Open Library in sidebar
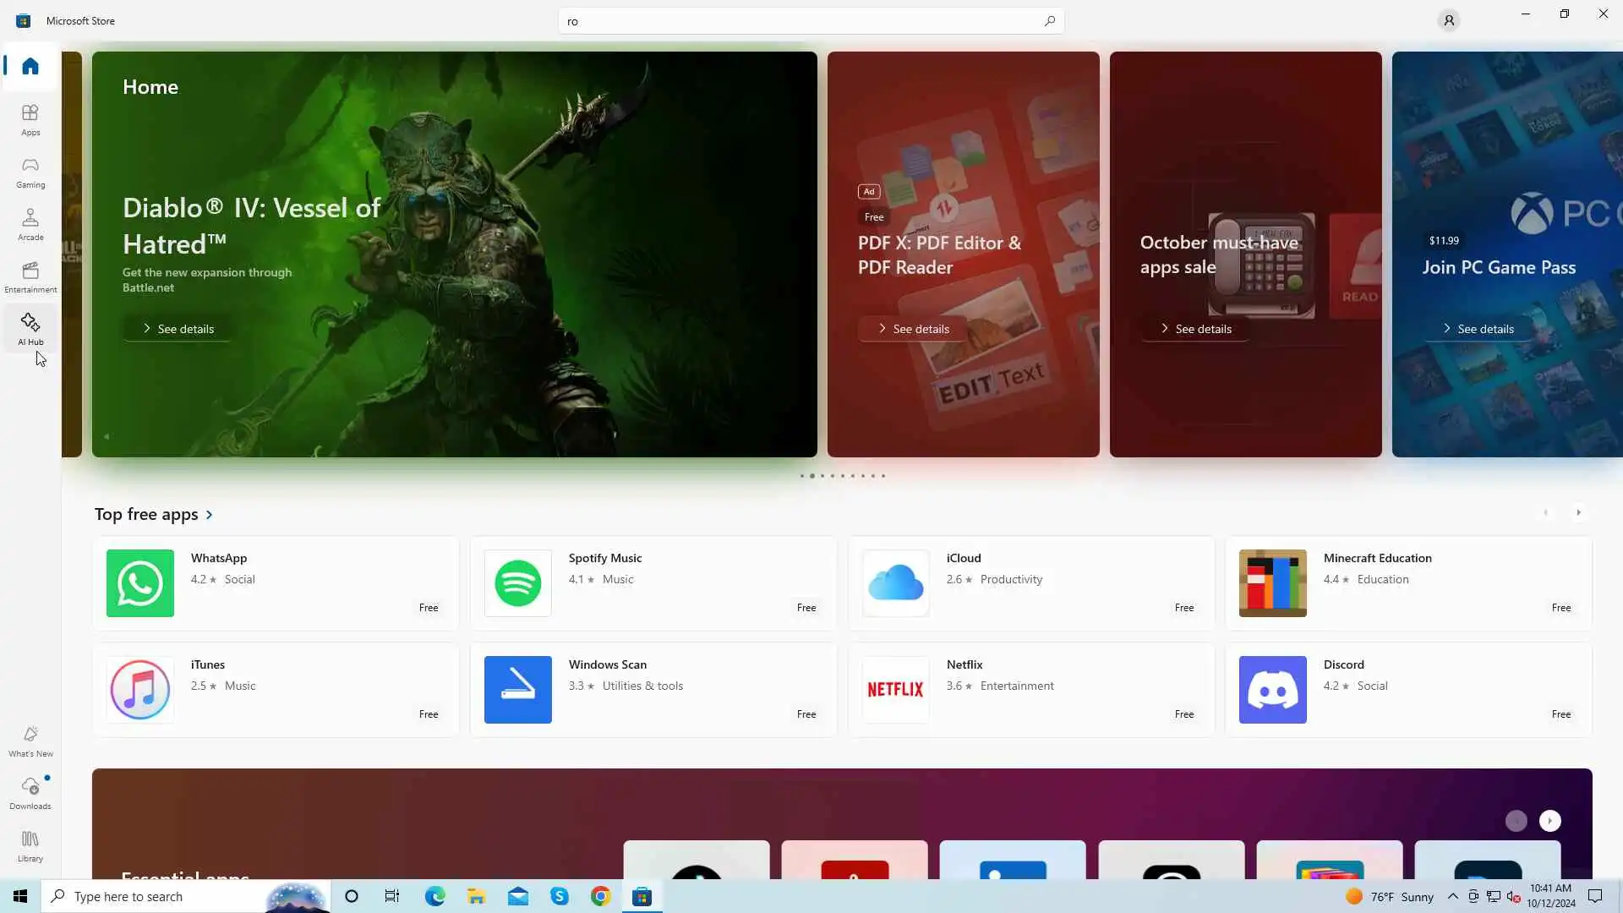Viewport: 1623px width, 913px height. click(x=30, y=846)
